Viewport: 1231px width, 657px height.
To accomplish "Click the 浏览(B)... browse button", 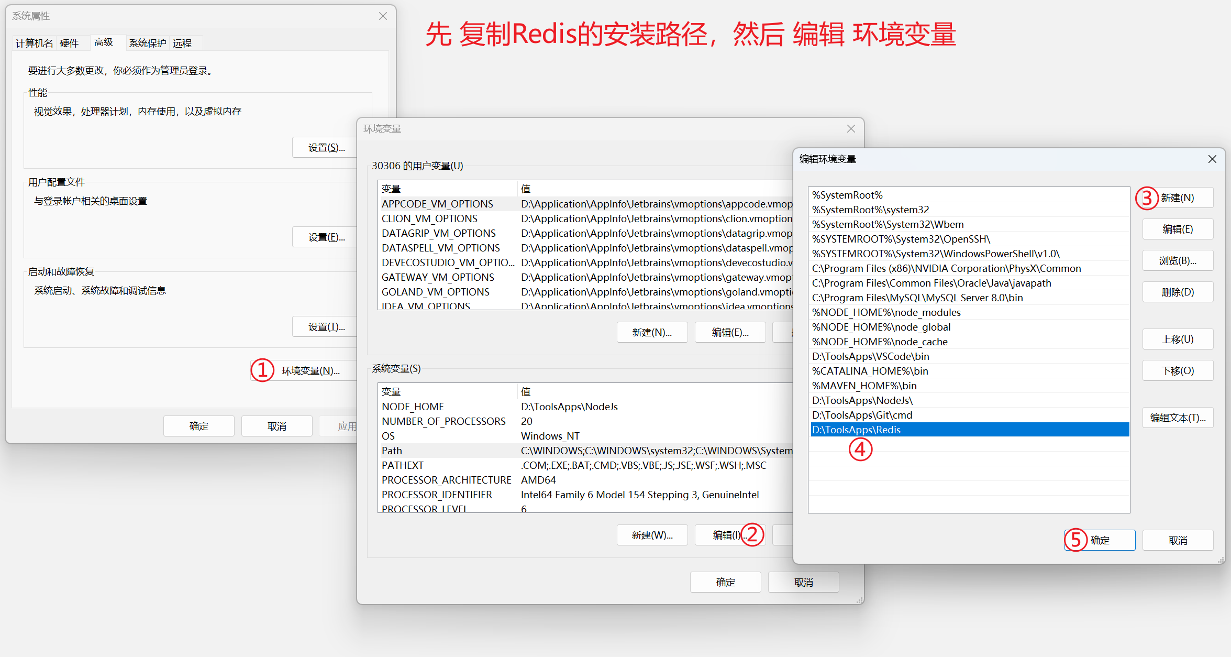I will coord(1177,261).
